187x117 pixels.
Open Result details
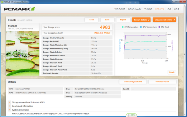tap(141, 20)
